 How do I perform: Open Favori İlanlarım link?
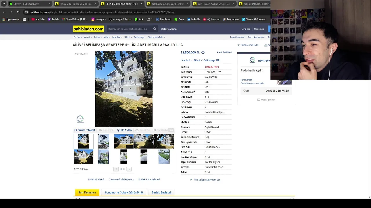click(x=237, y=37)
